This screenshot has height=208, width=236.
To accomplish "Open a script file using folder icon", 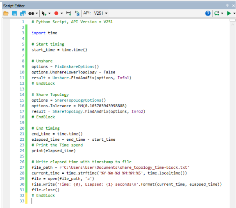I will 6,13.
